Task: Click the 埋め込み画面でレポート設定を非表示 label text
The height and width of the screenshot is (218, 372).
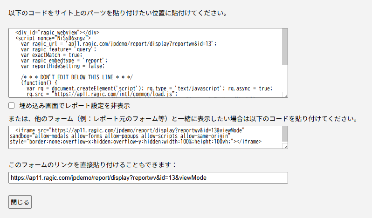Action: [x=74, y=106]
